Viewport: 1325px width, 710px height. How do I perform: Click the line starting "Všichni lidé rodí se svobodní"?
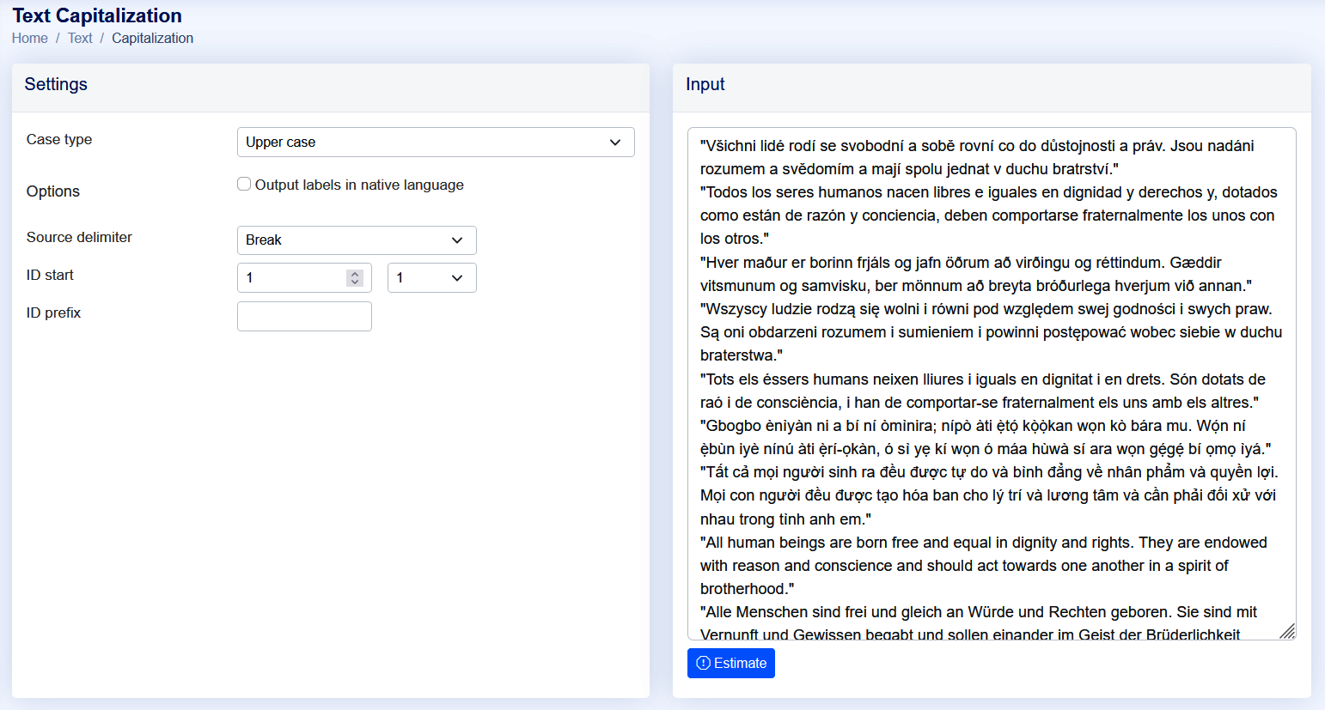click(x=977, y=146)
